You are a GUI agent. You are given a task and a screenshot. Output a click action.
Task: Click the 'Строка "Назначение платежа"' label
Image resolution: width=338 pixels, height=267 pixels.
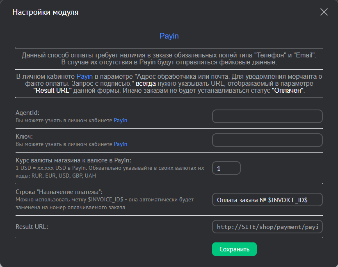coord(59,192)
